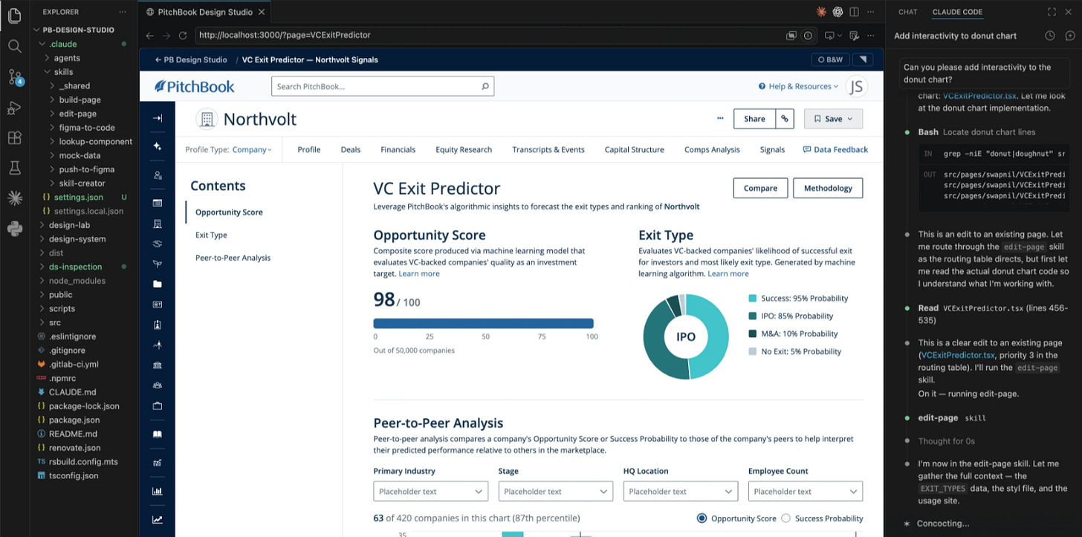Switch to the CLAUDE CODE tab

click(957, 12)
